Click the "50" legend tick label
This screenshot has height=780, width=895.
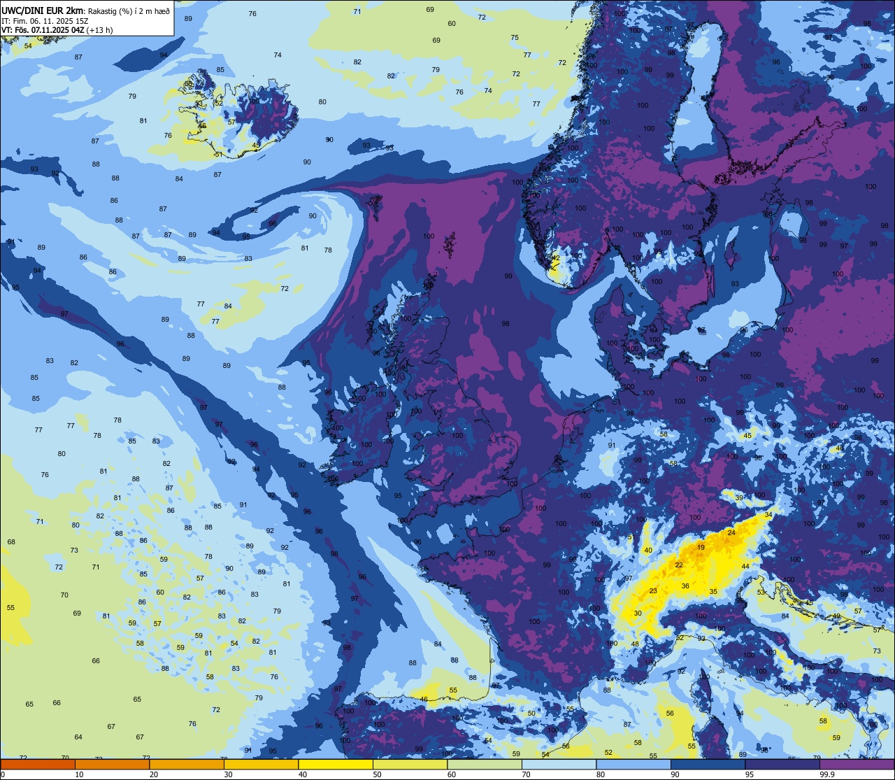pos(377,774)
